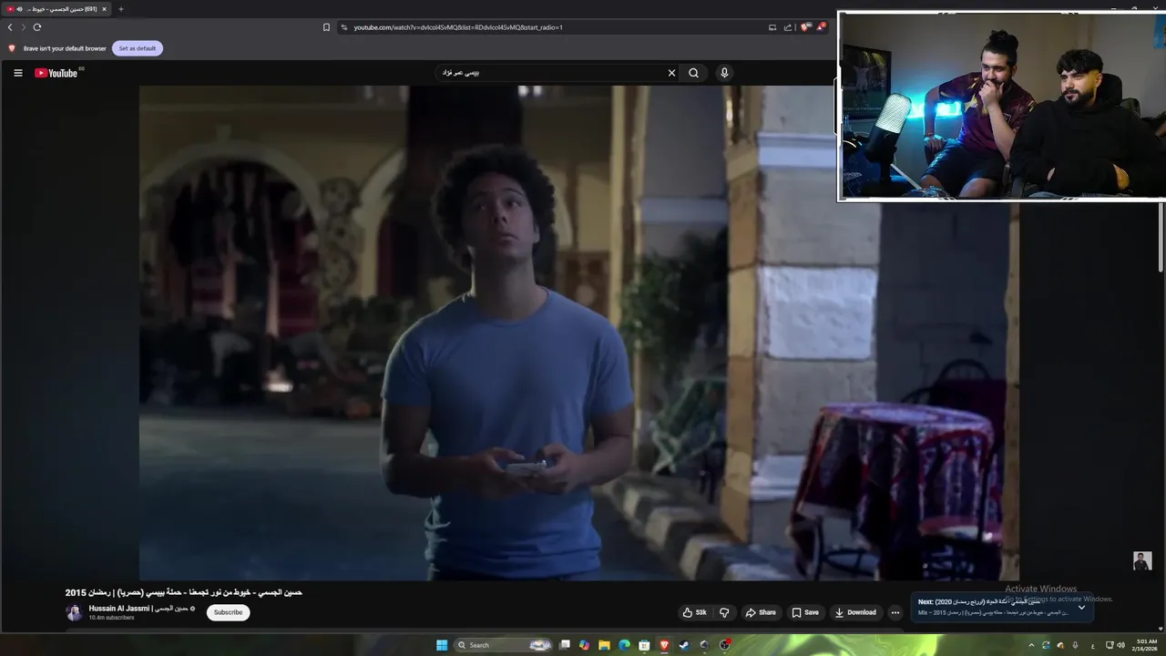Click the YouTube search magnifier button
1166x656 pixels.
[693, 73]
